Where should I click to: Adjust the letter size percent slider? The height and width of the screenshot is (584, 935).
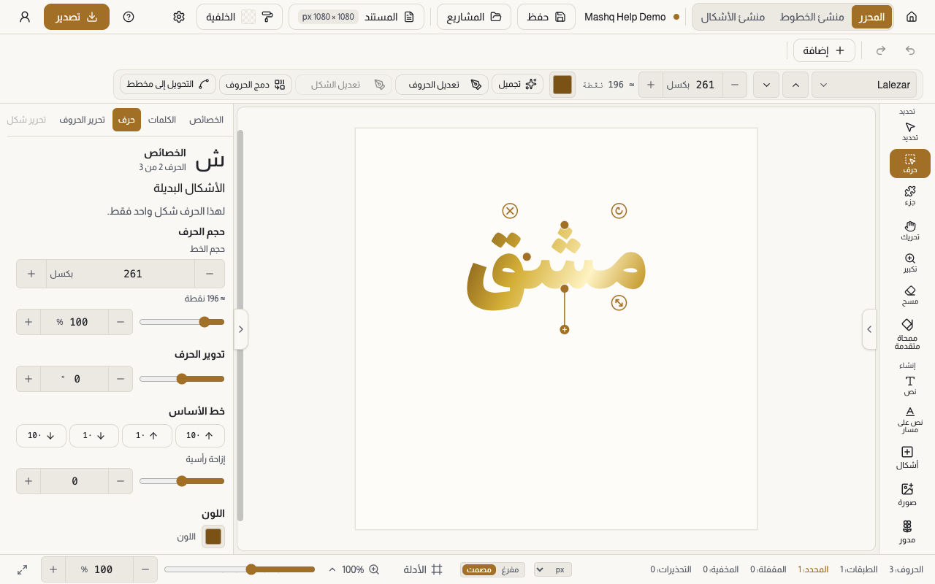point(182,322)
